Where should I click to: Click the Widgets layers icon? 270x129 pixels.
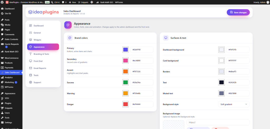pos(31,40)
